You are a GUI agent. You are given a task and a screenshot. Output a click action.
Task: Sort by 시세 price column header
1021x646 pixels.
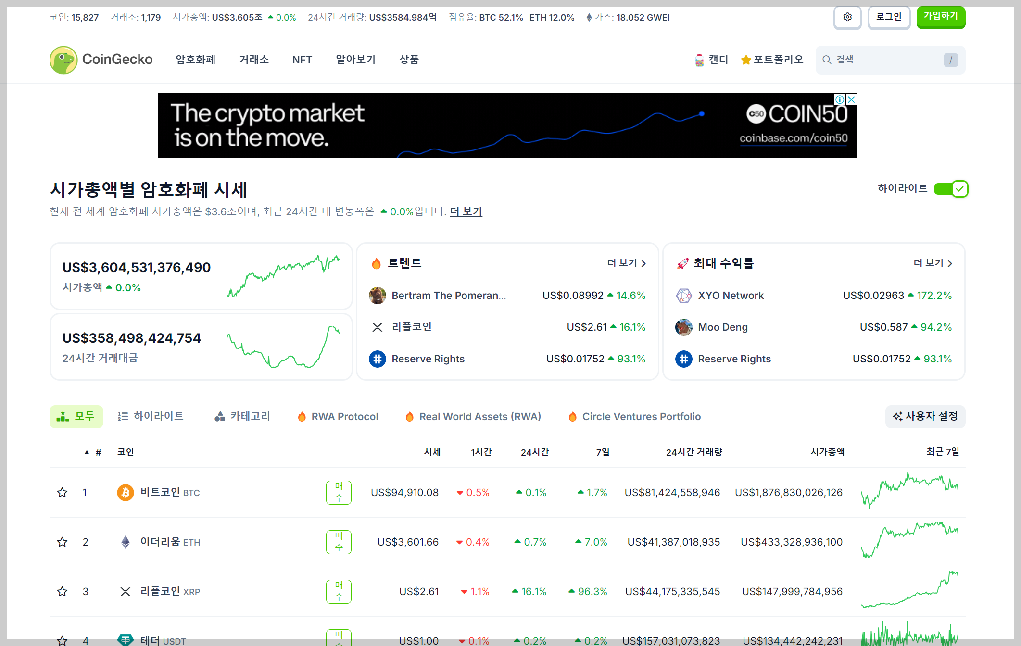tap(432, 452)
